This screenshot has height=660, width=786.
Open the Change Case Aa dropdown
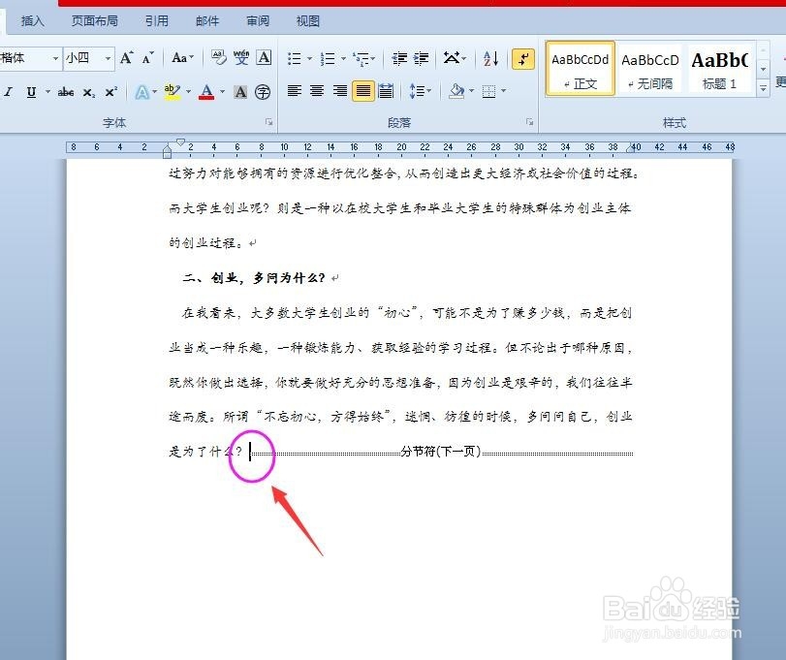point(182,57)
